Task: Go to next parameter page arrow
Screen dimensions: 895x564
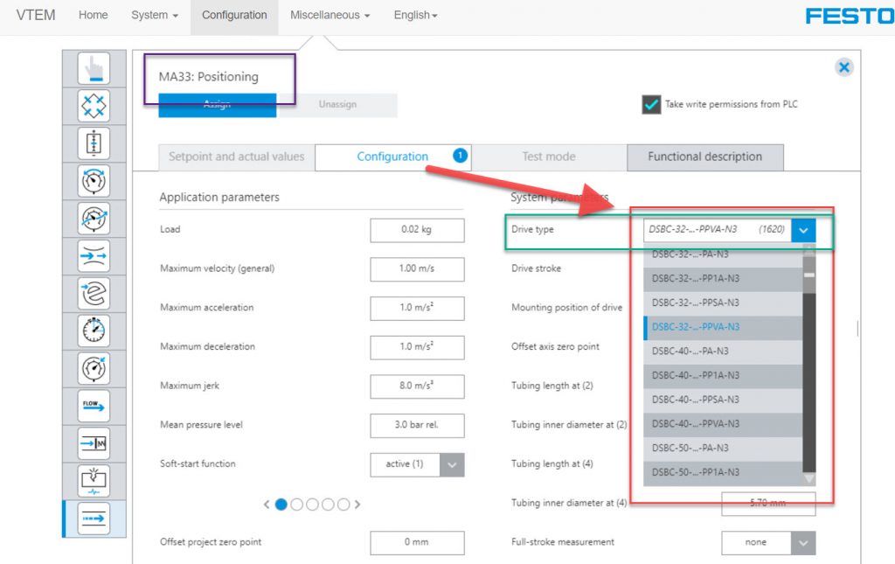Action: click(x=357, y=505)
